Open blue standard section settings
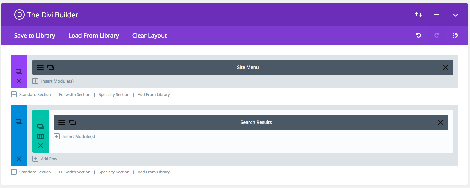Screen dimensions: 470x188 [19, 112]
